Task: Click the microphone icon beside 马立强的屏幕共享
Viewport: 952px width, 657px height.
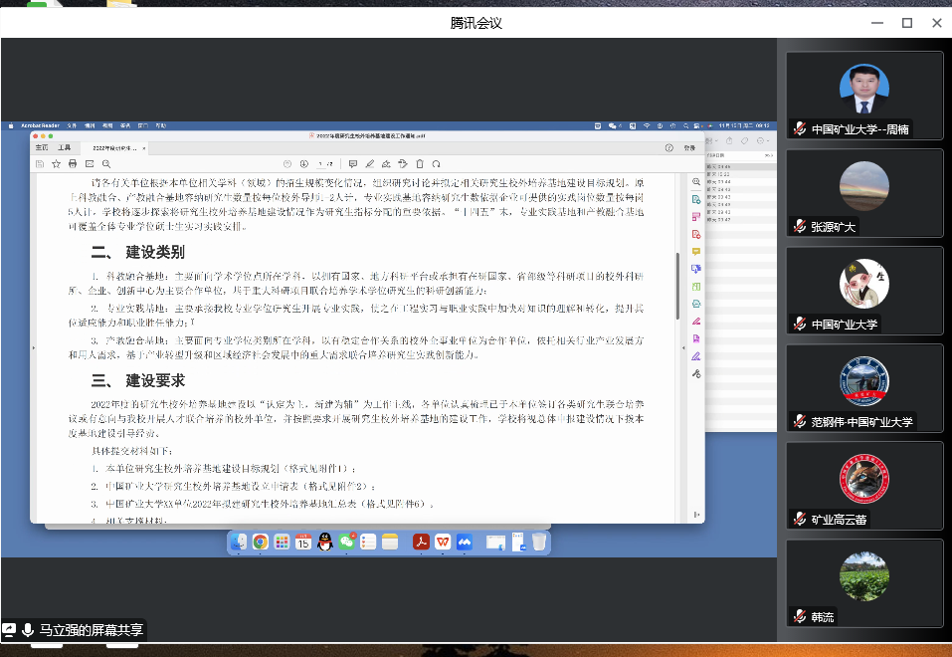Action: (28, 629)
